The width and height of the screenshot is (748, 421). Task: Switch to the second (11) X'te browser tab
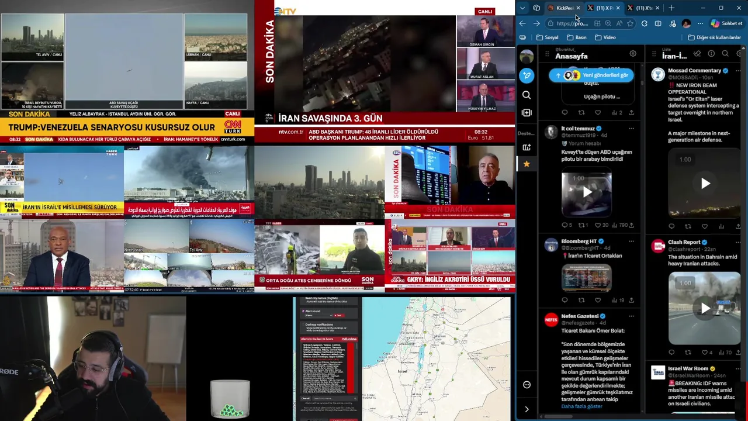coord(643,8)
